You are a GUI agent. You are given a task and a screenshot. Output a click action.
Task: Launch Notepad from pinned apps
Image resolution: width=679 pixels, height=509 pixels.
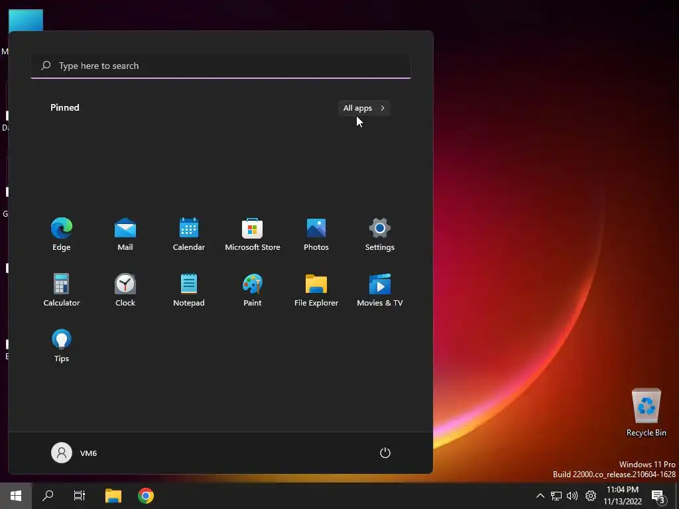(189, 290)
